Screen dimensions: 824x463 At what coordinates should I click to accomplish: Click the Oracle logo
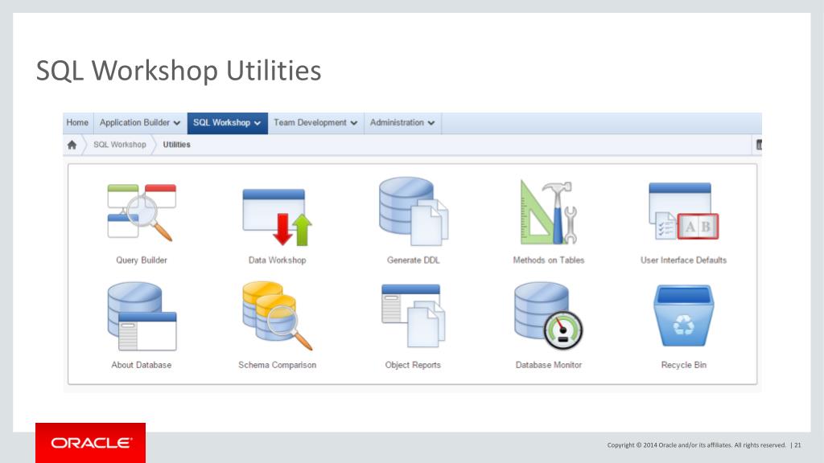[x=90, y=443]
